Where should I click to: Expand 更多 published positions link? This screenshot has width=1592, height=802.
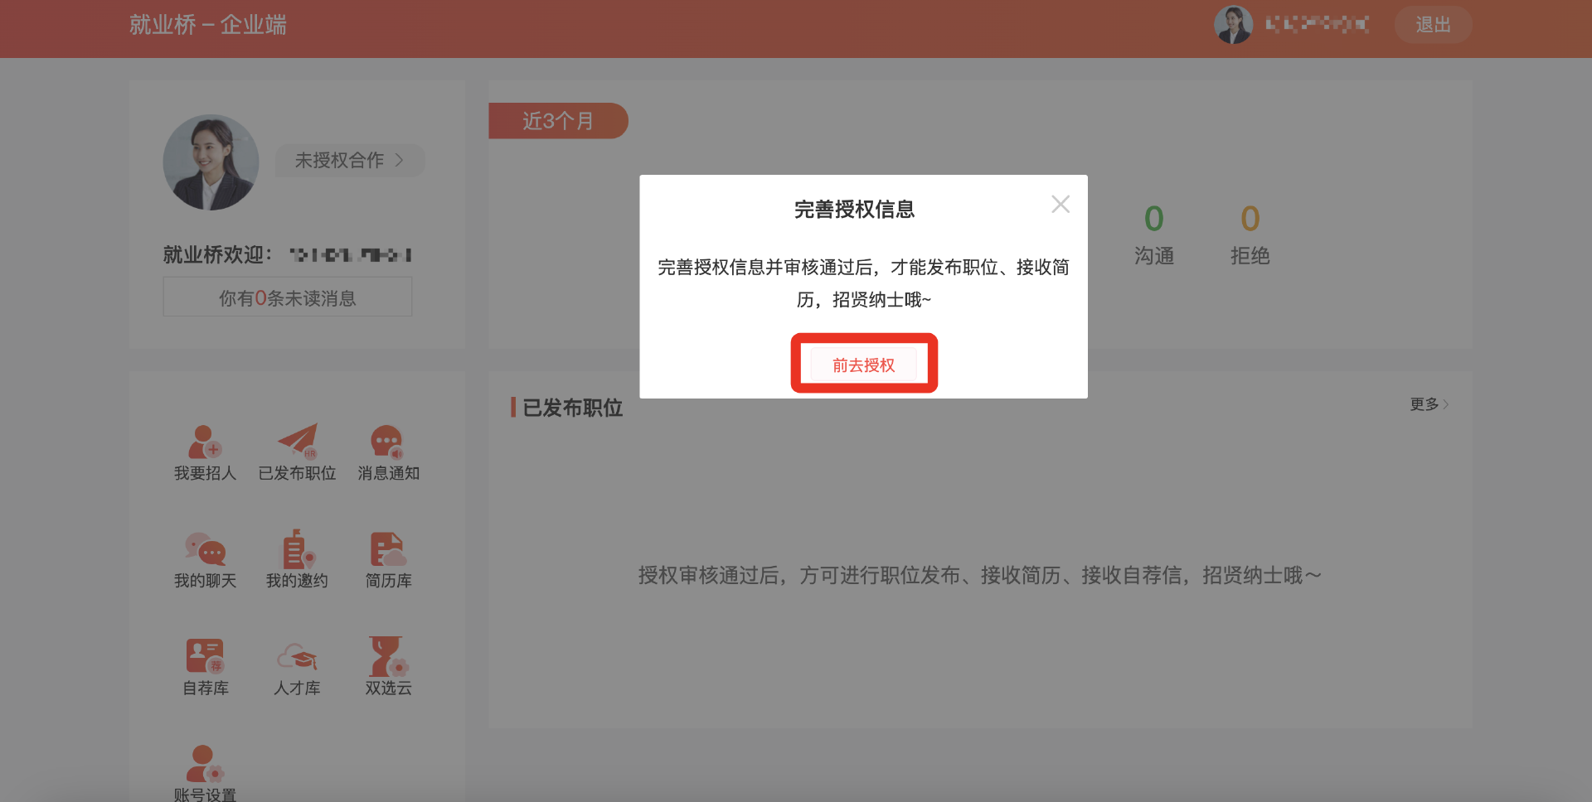point(1429,404)
